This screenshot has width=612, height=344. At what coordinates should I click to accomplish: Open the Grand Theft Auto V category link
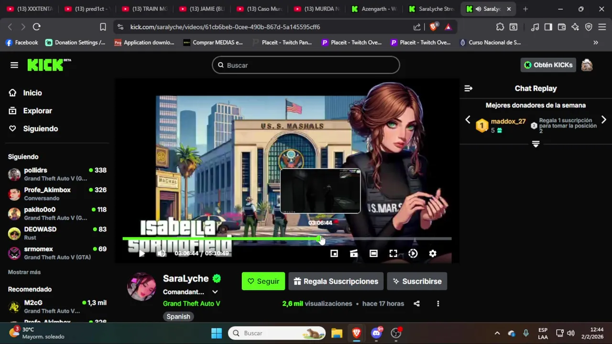coord(191,303)
